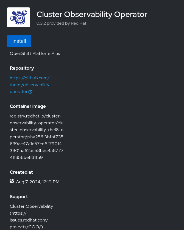
Task: Click the globe icon beside the creation date
Action: (12, 181)
